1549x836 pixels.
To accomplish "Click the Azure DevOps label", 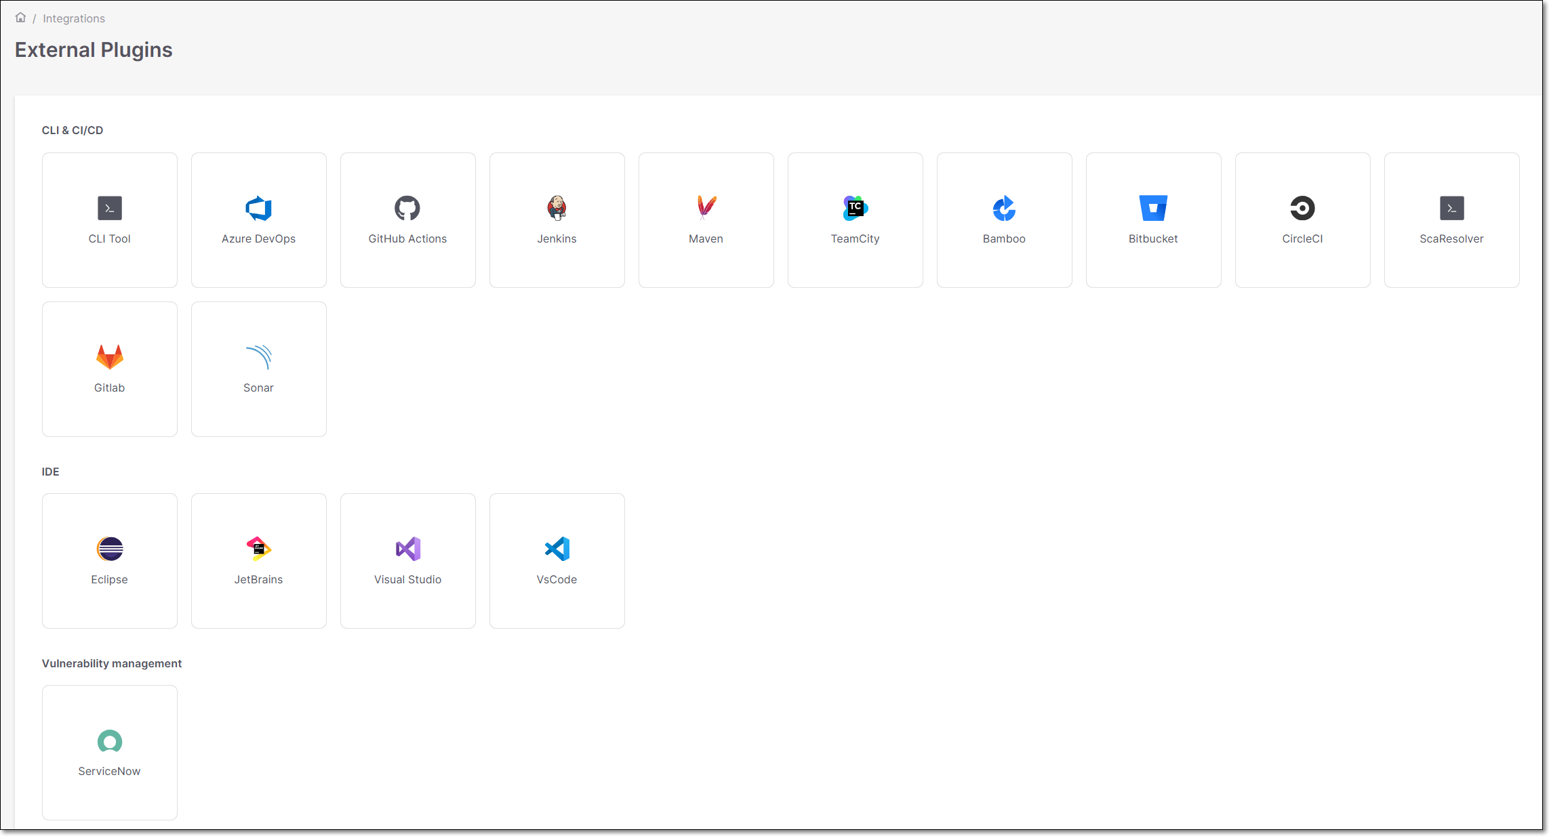I will point(259,238).
